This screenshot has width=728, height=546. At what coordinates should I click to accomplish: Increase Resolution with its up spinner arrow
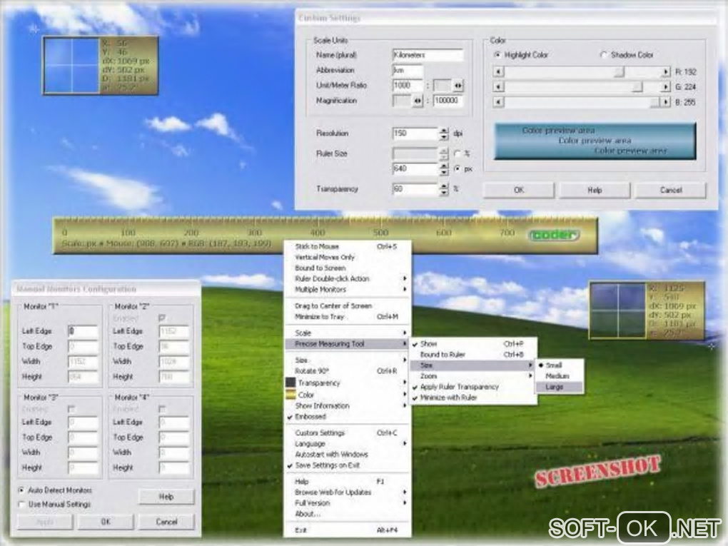tap(444, 131)
